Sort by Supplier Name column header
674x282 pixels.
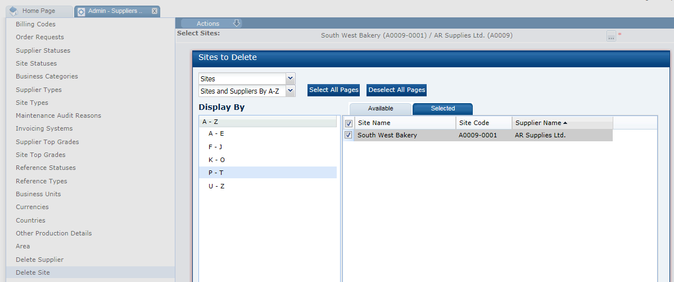tap(562, 123)
